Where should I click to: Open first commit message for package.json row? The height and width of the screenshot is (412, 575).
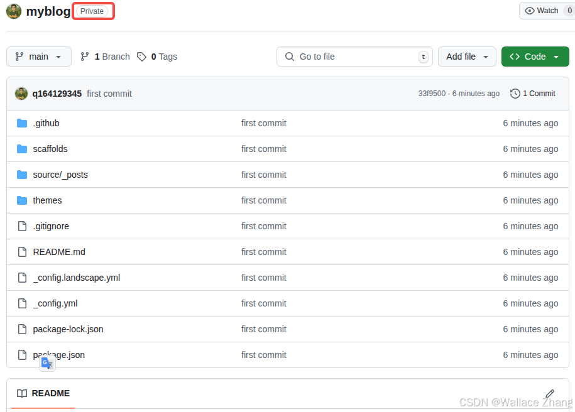(x=264, y=355)
